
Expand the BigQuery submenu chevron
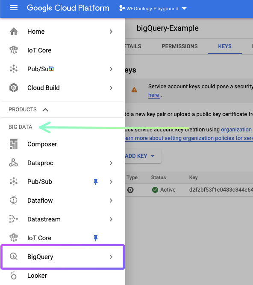tap(111, 257)
